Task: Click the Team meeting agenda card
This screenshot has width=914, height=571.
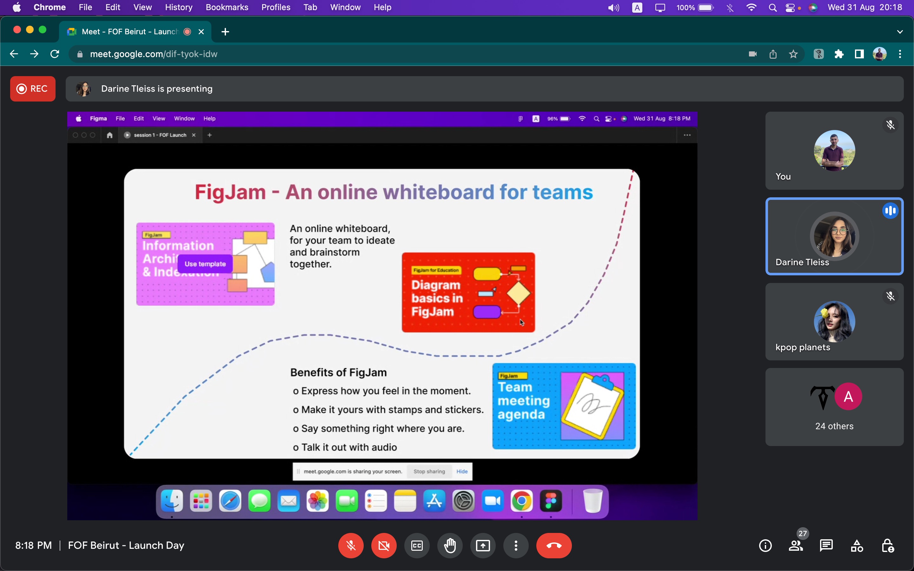Action: [x=564, y=406]
